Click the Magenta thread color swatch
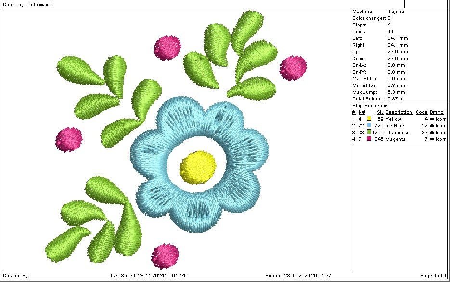 tap(369, 139)
